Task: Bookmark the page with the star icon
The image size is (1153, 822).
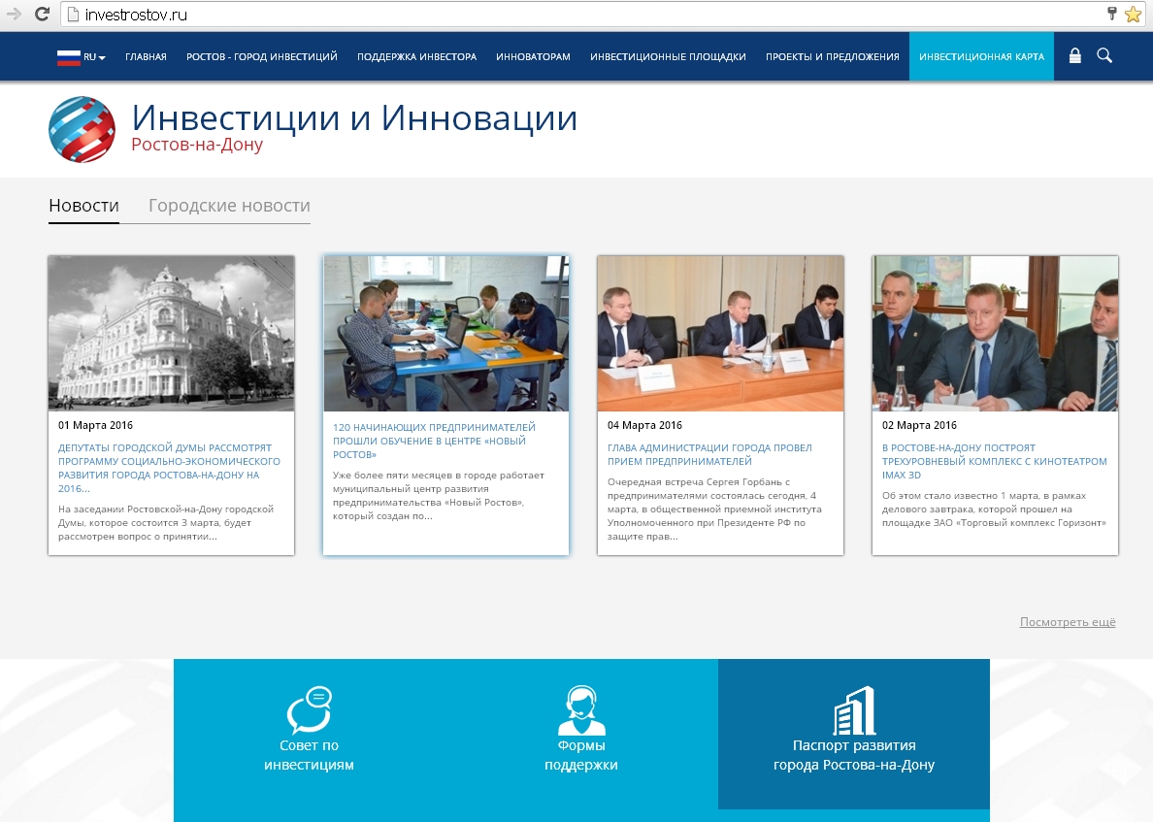Action: click(1134, 14)
